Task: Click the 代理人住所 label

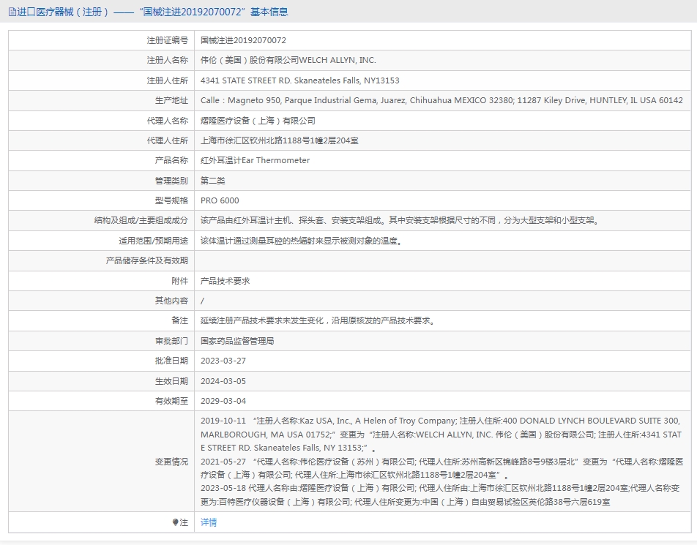Action: 168,140
